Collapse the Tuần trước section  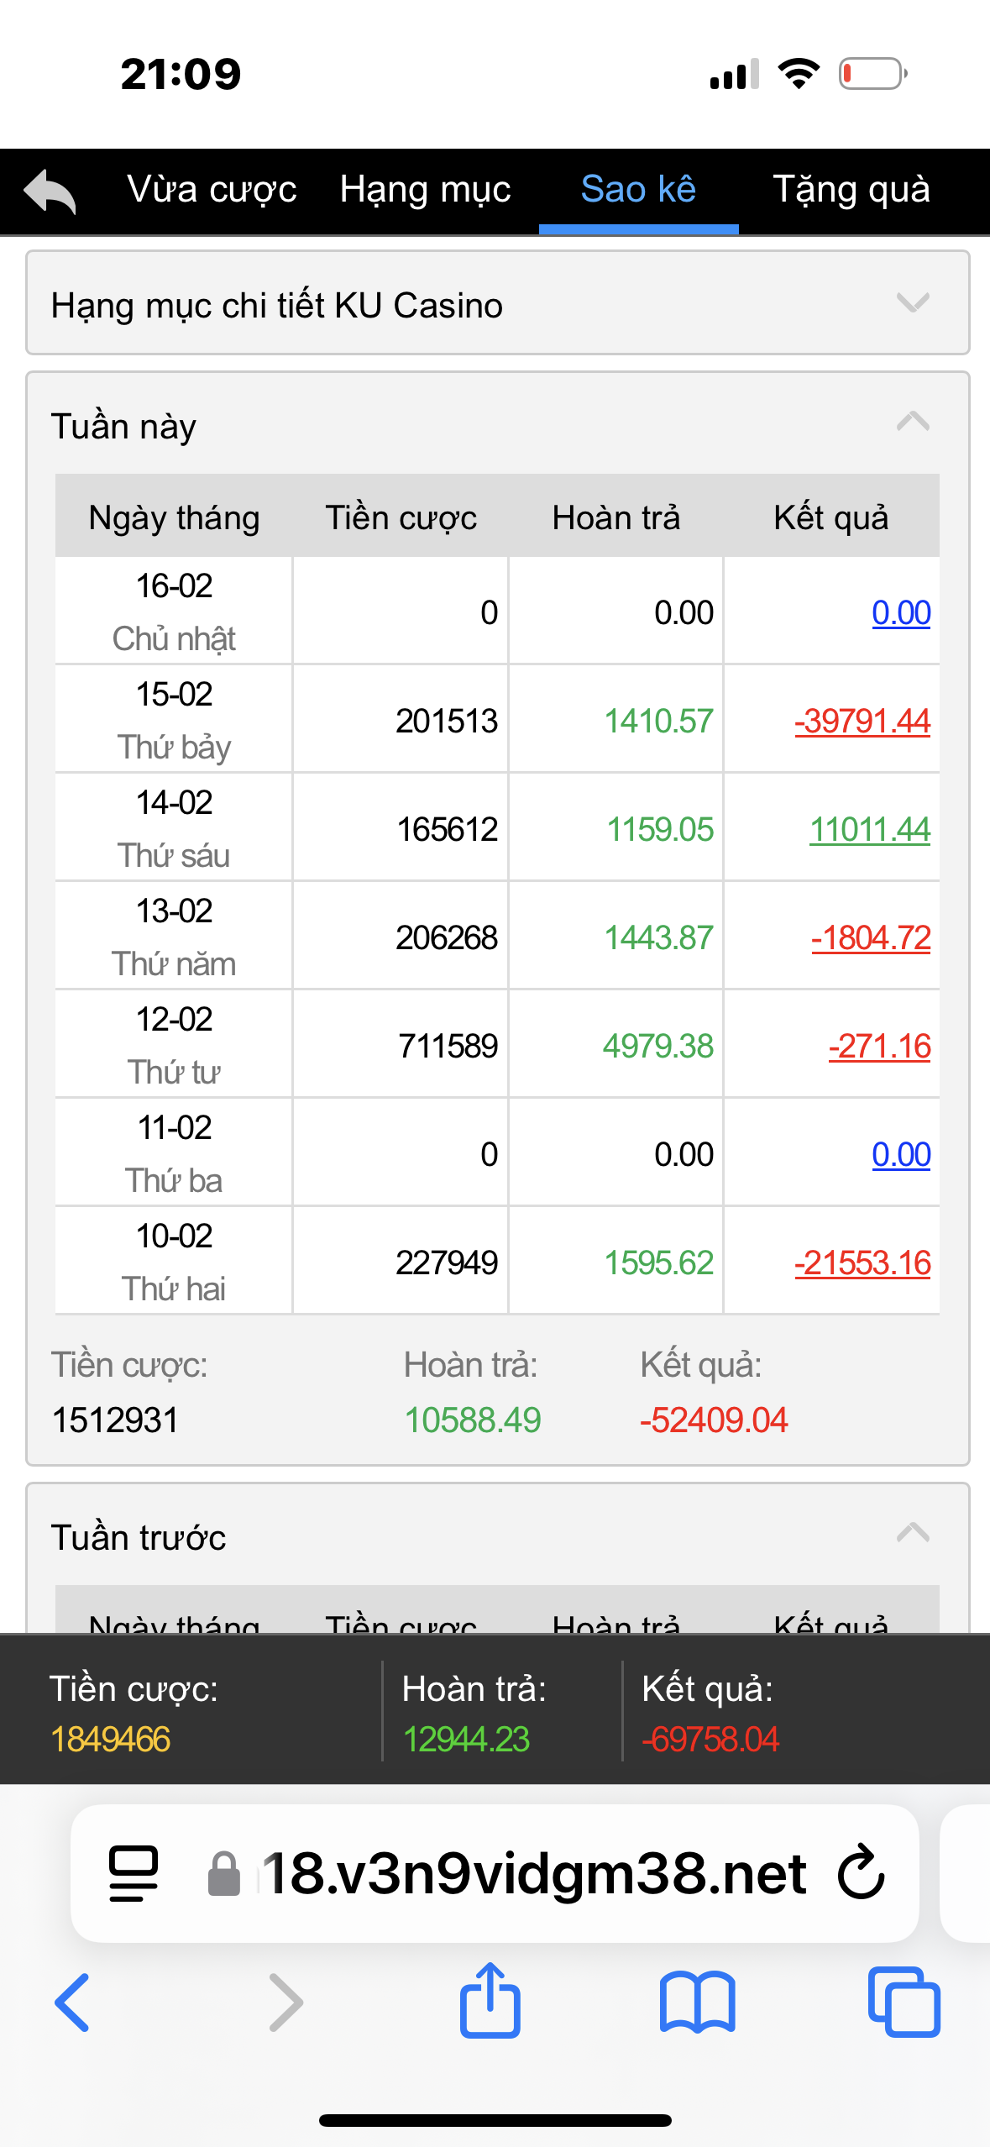pyautogui.click(x=913, y=1534)
